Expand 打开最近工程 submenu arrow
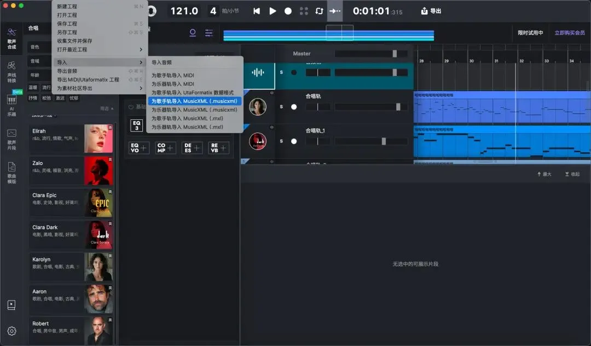 tap(141, 49)
